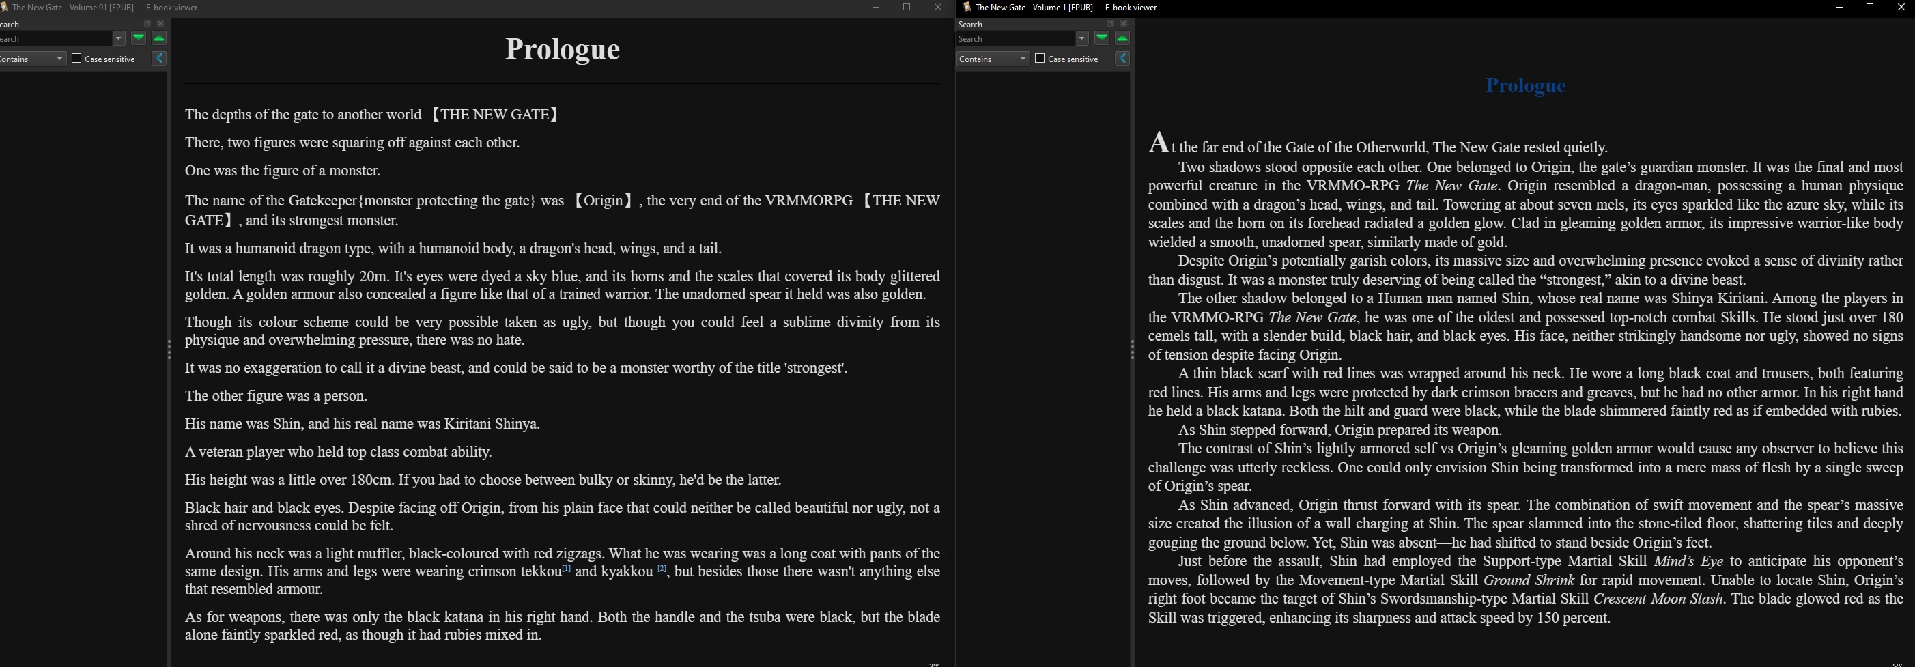This screenshot has width=1915, height=667.
Task: Click the calibre viewer icon in Volume 1 title bar
Action: point(967,8)
